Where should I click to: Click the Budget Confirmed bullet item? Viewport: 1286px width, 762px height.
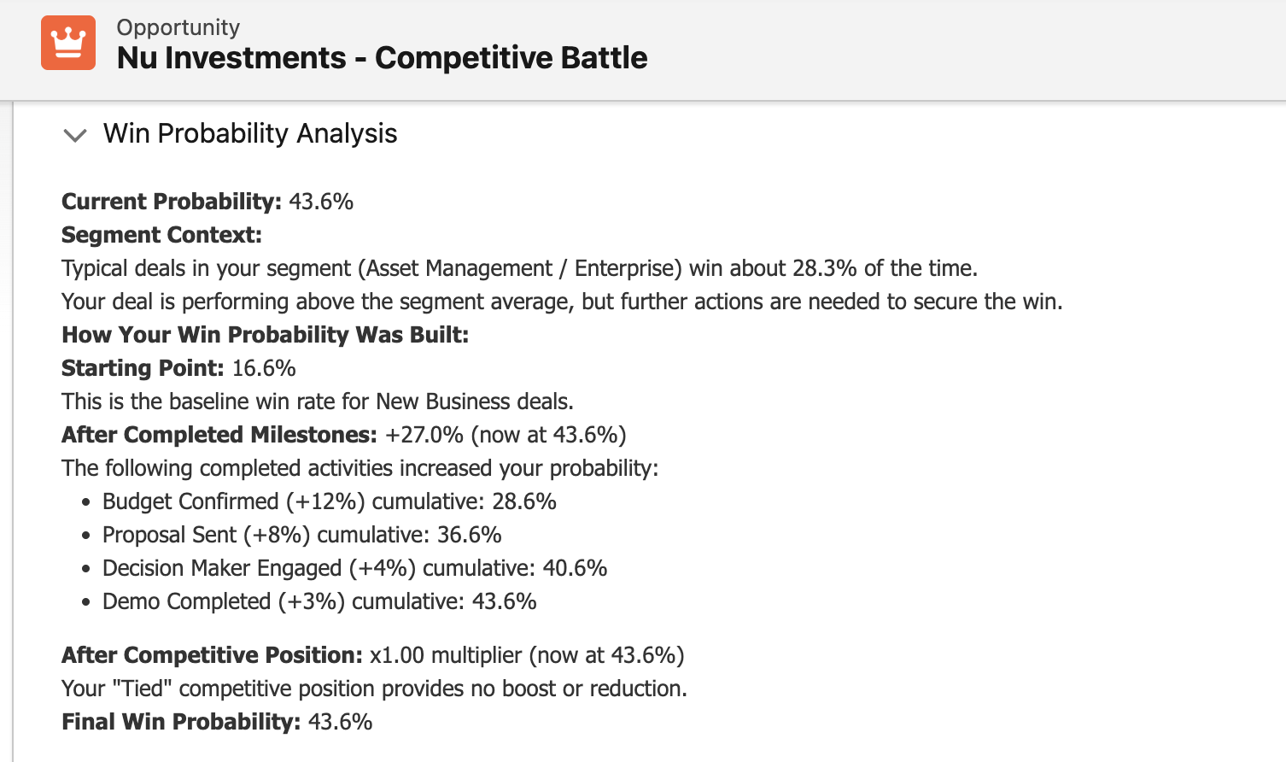click(x=329, y=502)
